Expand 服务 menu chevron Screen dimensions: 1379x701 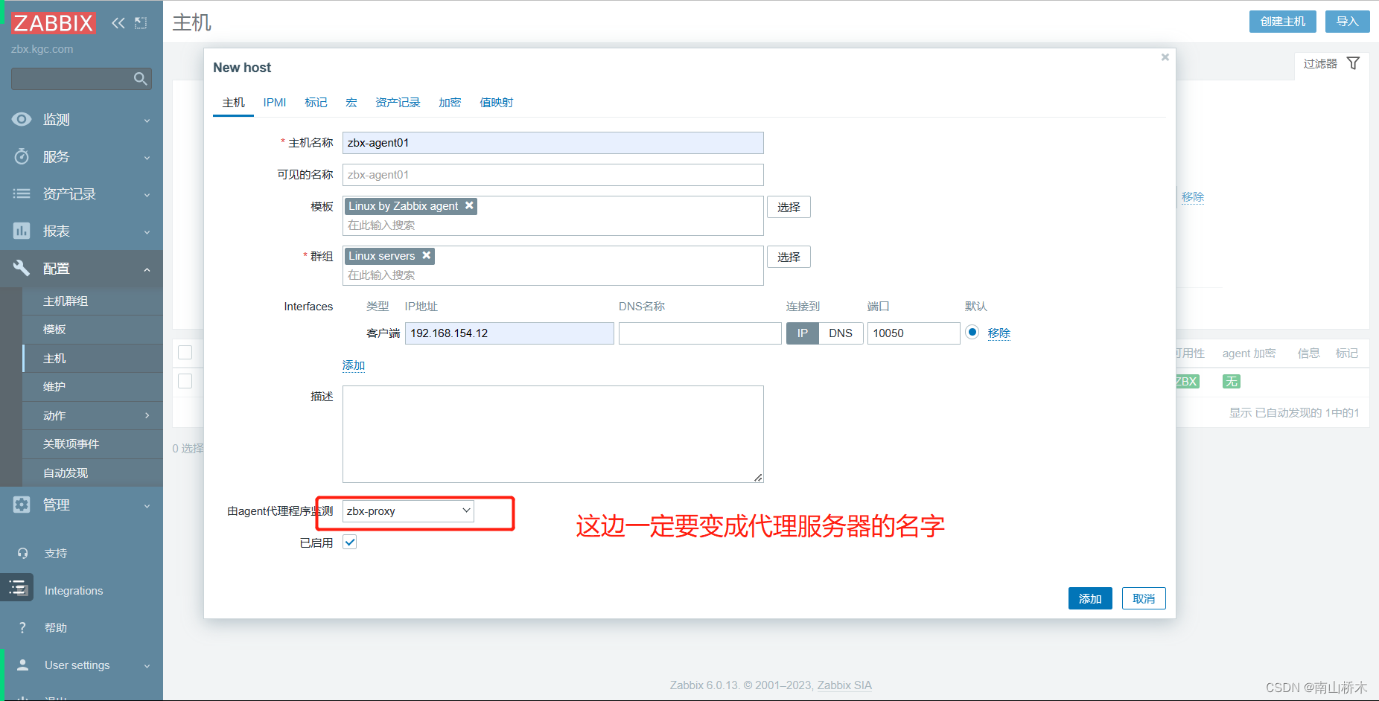pyautogui.click(x=147, y=158)
